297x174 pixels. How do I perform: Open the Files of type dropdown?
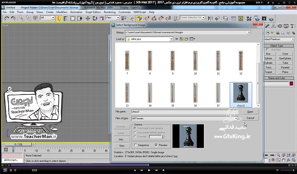pos(236,118)
